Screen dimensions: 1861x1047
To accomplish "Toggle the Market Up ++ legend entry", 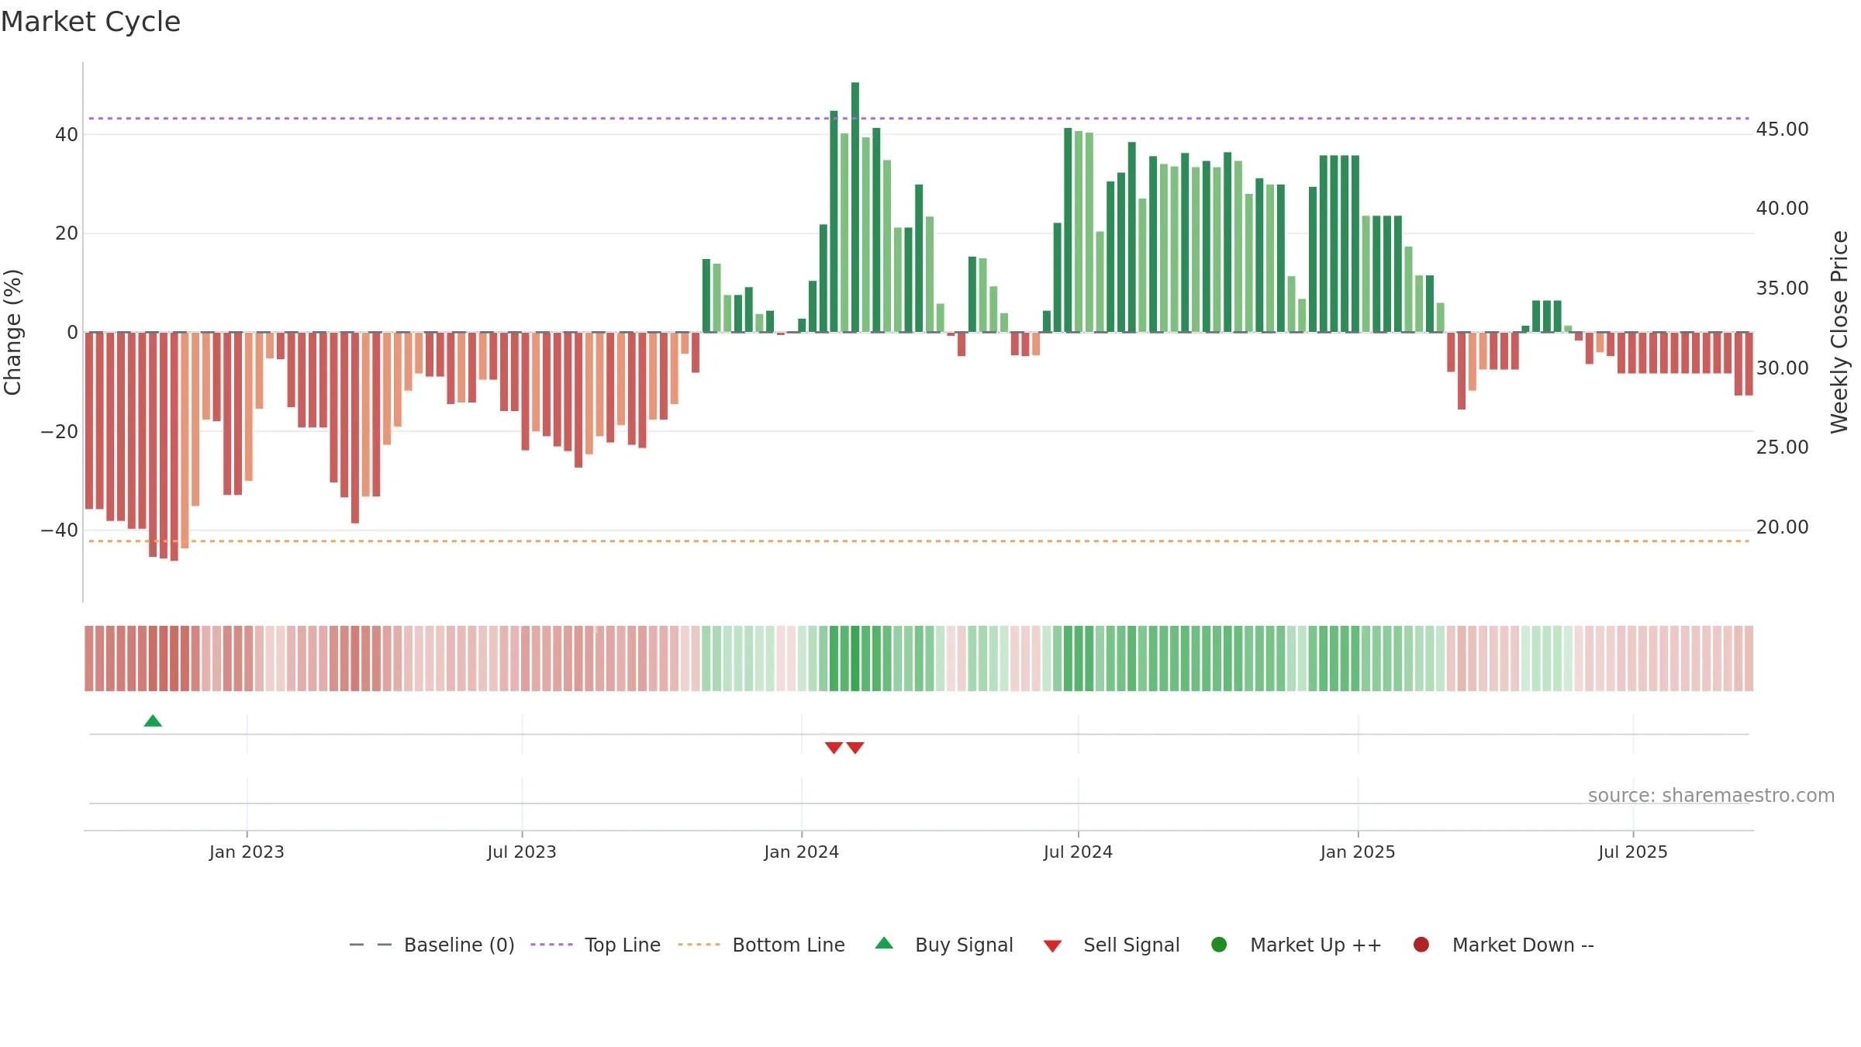I will [1296, 945].
